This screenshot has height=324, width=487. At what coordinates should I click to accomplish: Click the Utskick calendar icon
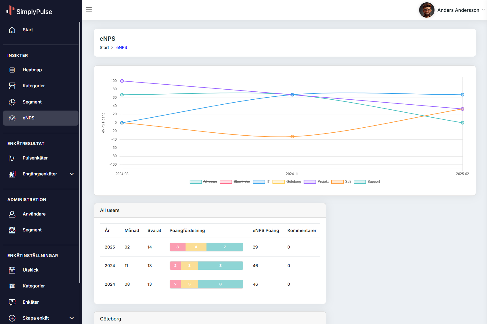[x=12, y=270]
